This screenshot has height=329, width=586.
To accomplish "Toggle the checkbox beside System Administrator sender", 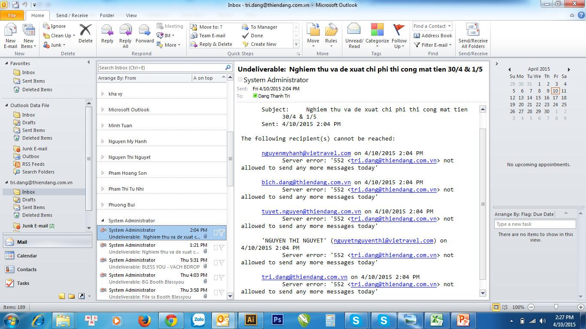I will click(x=240, y=80).
